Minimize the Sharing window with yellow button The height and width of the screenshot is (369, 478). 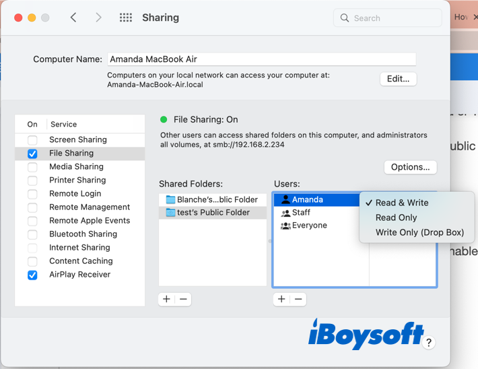[32, 18]
